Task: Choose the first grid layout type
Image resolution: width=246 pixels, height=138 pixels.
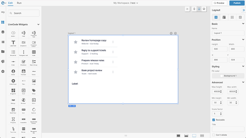Action: tap(216, 17)
